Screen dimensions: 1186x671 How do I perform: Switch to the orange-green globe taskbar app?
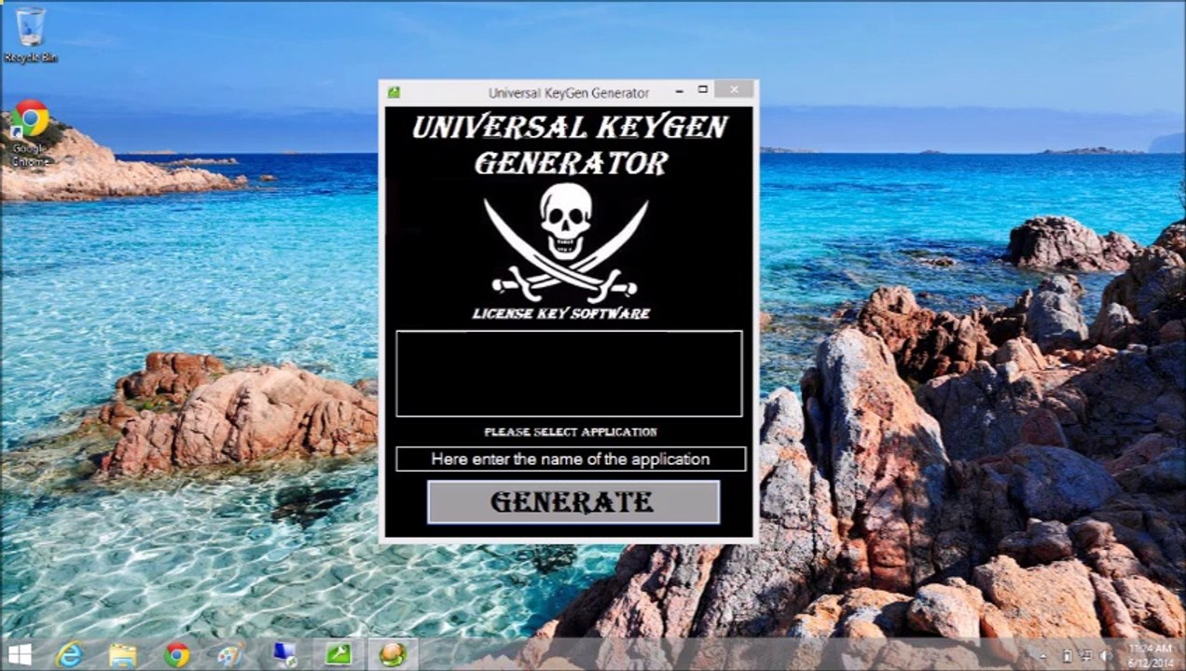tap(393, 654)
